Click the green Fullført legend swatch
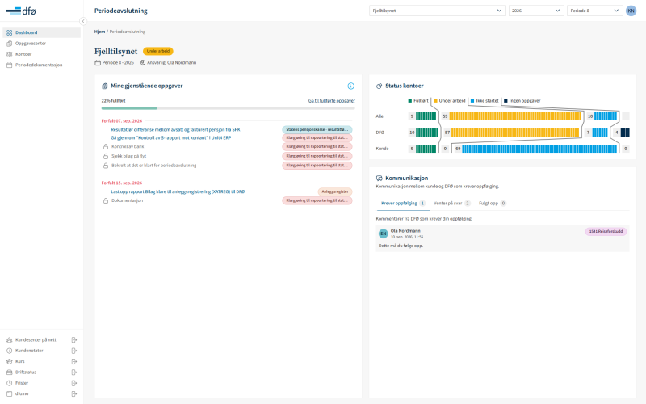 (x=410, y=100)
